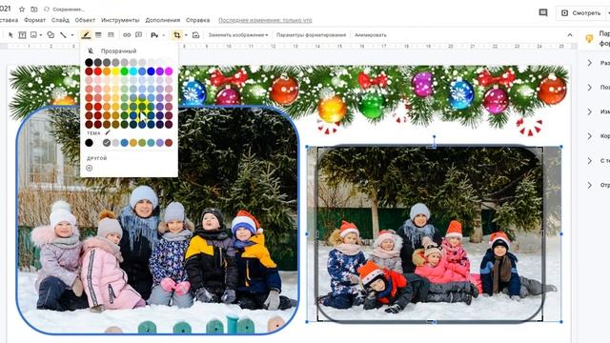The image size is (610, 343).
Task: Select the checked gray theme swatch
Action: click(107, 143)
